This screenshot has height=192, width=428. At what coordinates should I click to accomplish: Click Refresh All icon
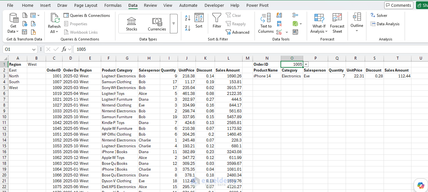[x=54, y=23]
